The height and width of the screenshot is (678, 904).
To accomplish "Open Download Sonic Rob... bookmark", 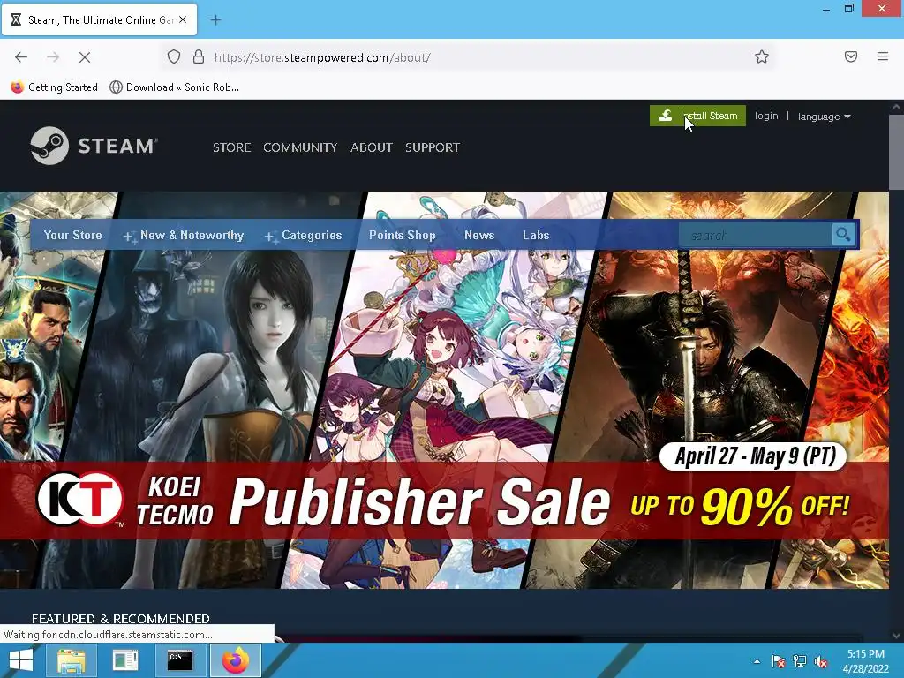I will (x=175, y=87).
